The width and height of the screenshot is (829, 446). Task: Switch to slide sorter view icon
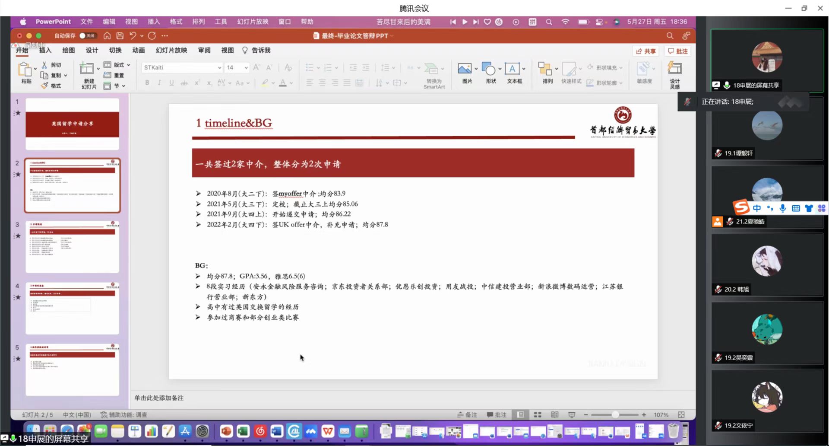[538, 415]
